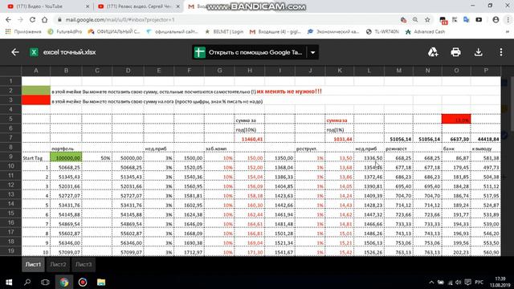Open the 'Открыть с помощью Google Ta...' button

(x=249, y=52)
